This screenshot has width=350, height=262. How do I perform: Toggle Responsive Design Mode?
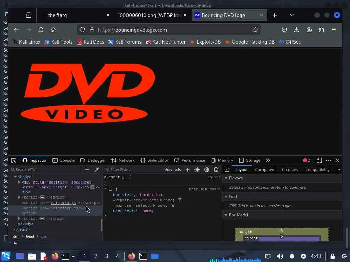click(x=319, y=160)
